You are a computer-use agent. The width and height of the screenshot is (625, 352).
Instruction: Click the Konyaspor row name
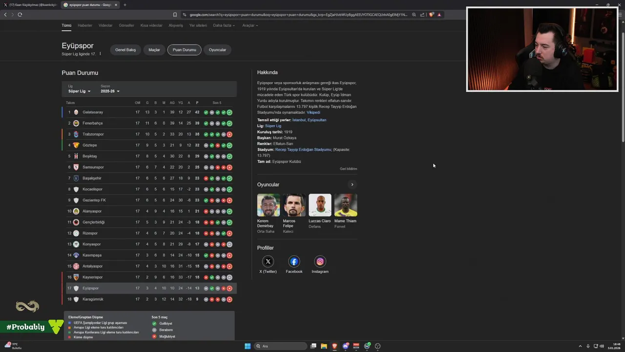[91, 244]
